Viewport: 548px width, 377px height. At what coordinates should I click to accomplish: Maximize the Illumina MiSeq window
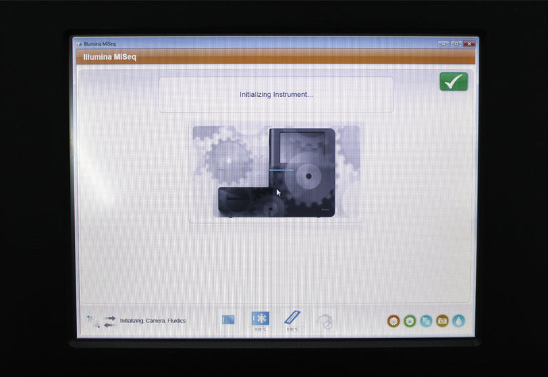(x=456, y=43)
